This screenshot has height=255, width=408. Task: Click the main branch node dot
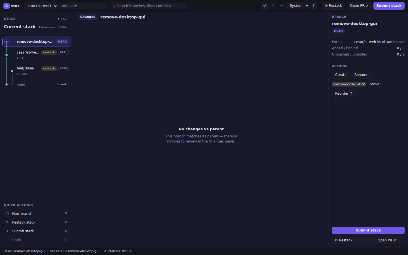(7, 84)
